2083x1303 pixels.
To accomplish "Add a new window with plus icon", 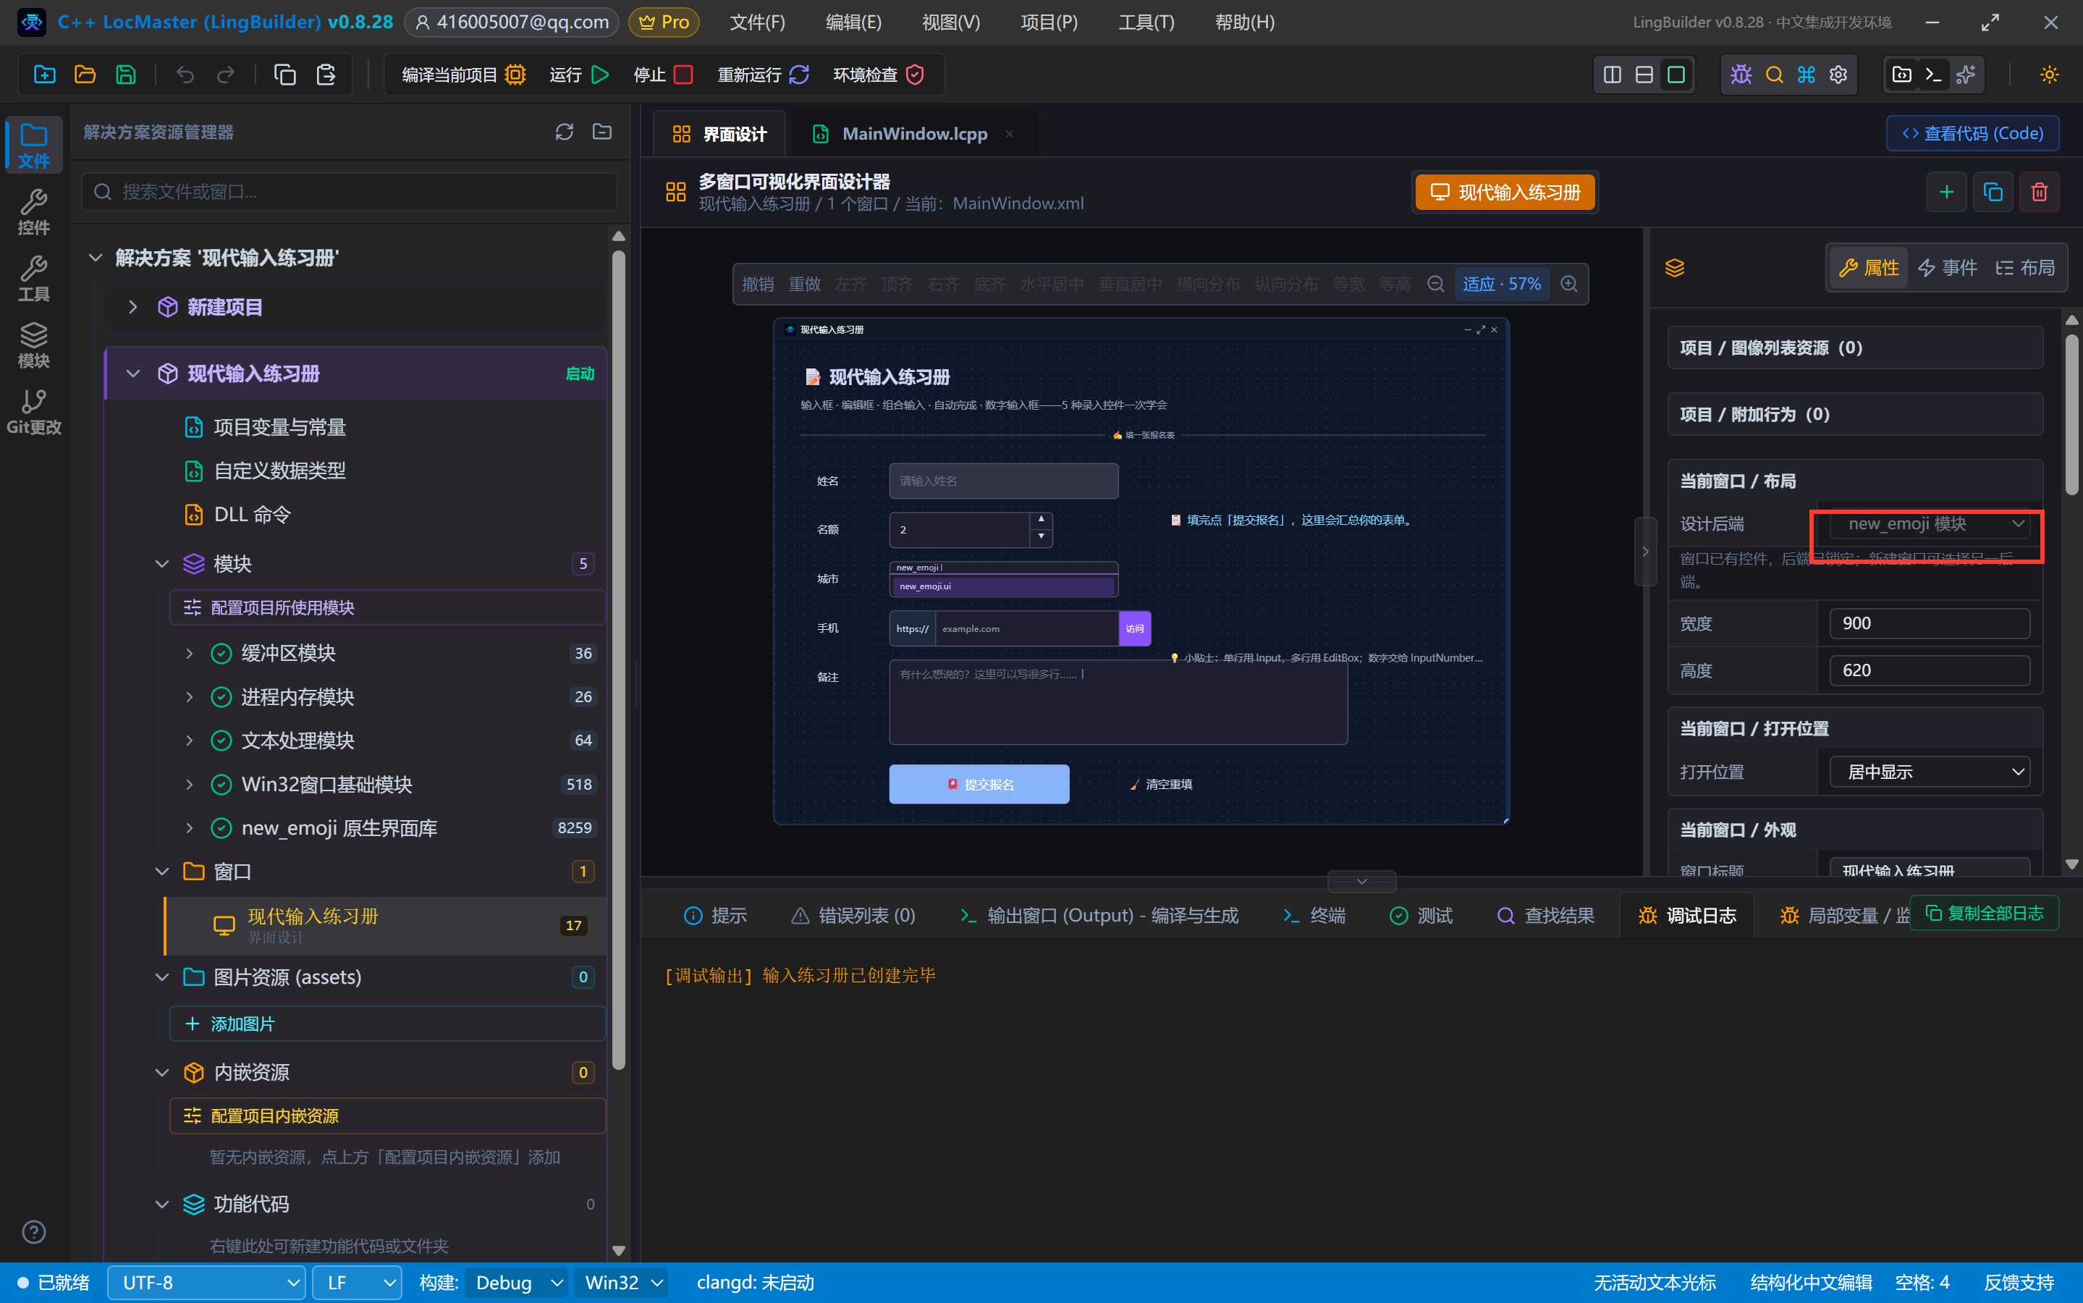I will (1946, 192).
